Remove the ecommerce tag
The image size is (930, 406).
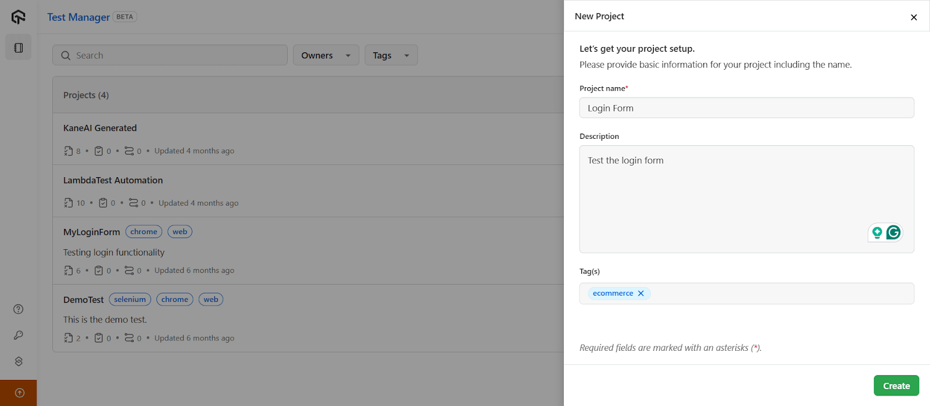point(641,293)
